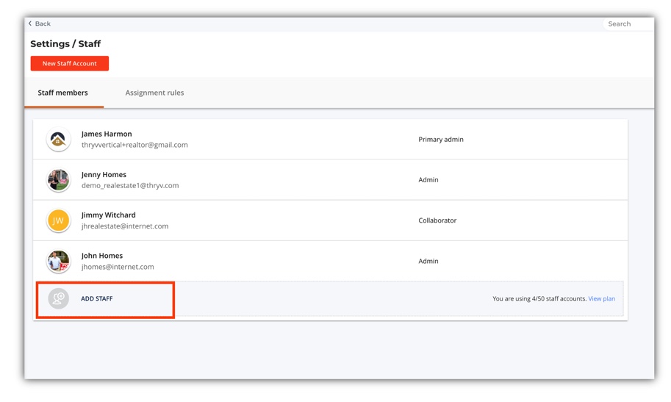
Task: Click James Harmon's house logo avatar
Action: (x=58, y=140)
